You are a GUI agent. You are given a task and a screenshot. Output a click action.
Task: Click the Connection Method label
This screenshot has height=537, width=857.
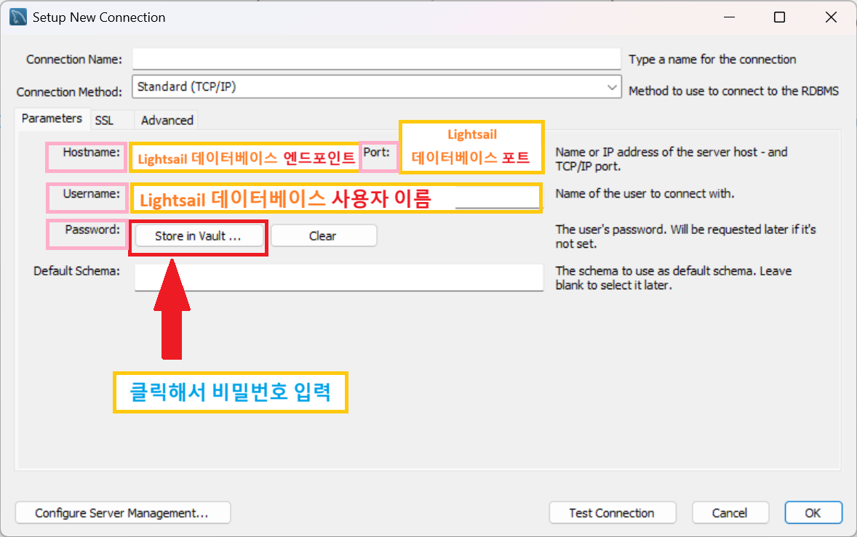click(69, 92)
